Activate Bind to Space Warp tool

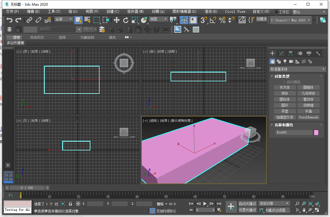(48, 20)
